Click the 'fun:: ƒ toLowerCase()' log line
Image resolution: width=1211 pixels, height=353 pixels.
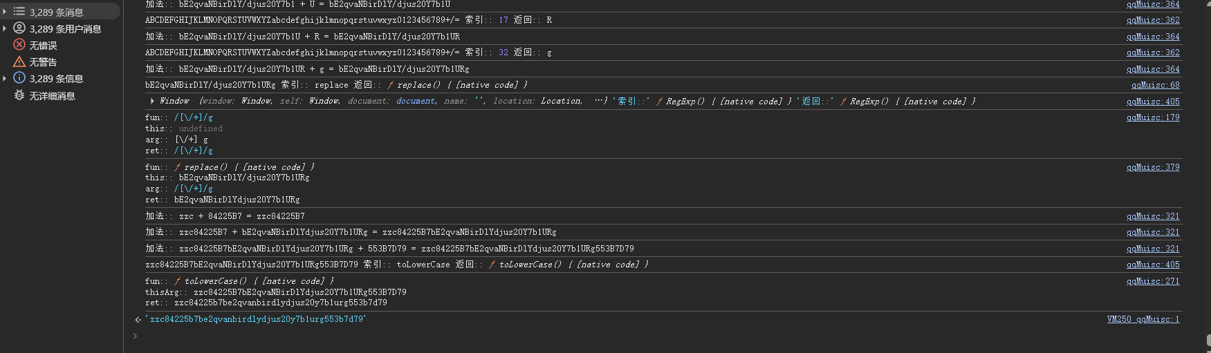[x=239, y=281]
